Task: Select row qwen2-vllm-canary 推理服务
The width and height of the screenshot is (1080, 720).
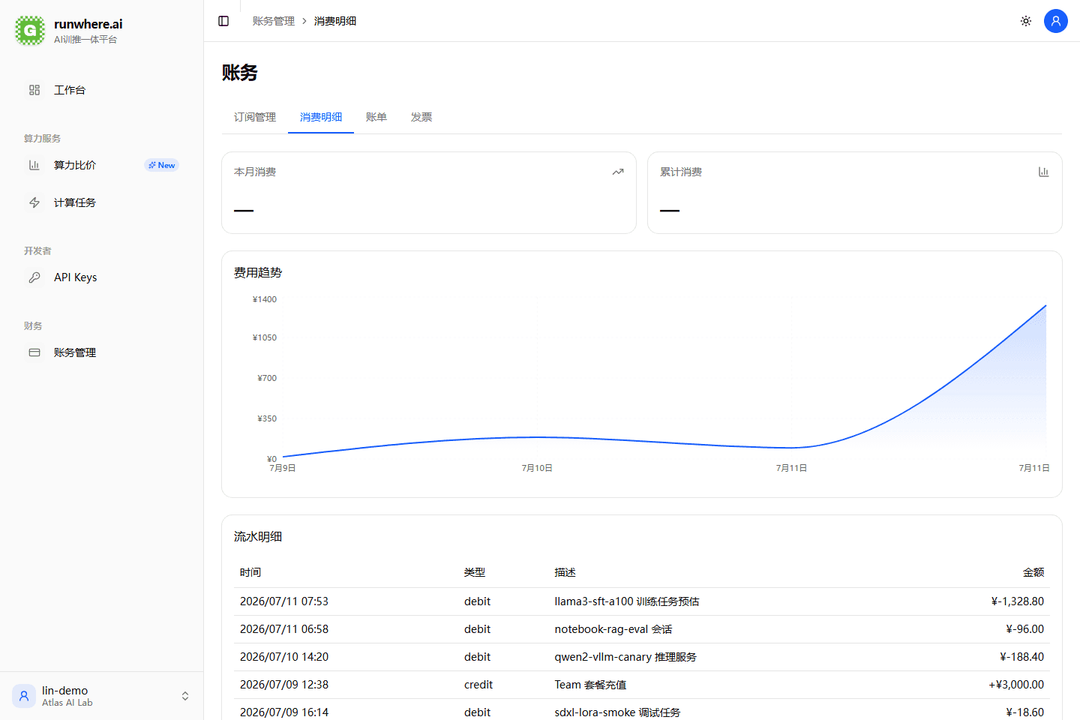Action: click(x=642, y=657)
